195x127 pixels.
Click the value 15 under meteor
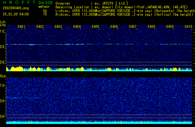coord(45,14)
